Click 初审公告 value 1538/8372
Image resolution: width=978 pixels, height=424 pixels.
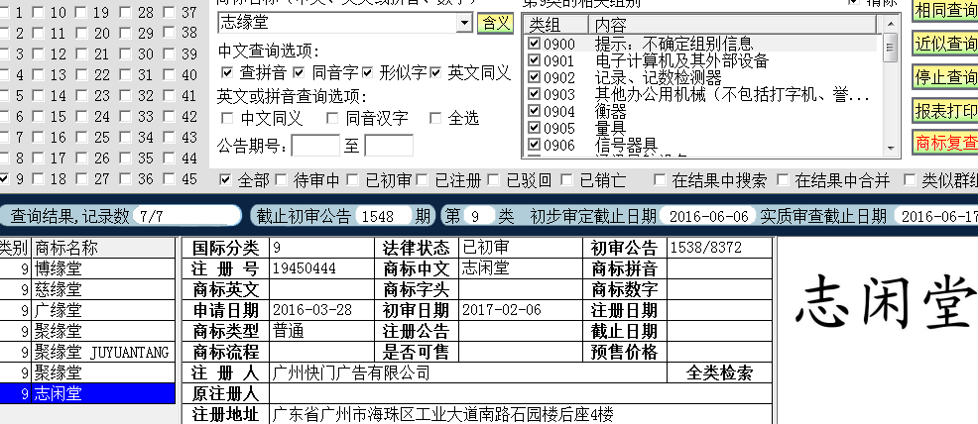(x=705, y=248)
